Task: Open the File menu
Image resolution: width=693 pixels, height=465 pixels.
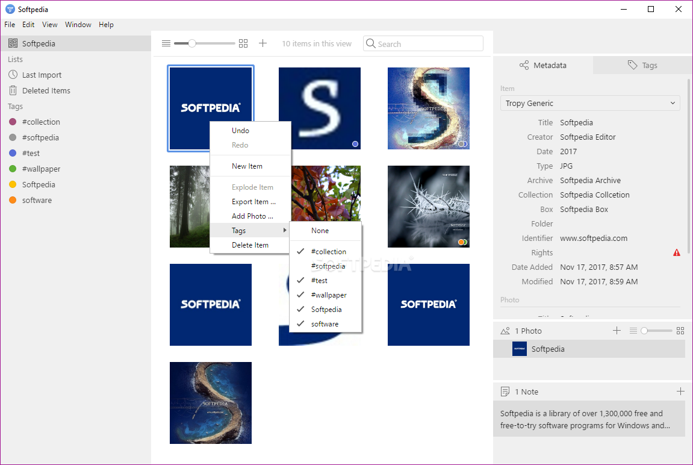Action: click(x=10, y=25)
